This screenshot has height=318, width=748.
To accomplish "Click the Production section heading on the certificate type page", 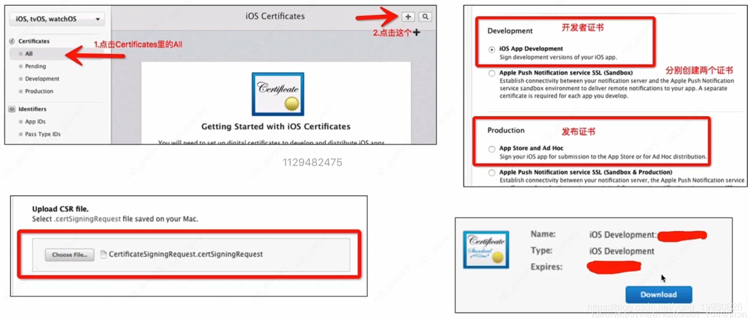I will pyautogui.click(x=506, y=130).
